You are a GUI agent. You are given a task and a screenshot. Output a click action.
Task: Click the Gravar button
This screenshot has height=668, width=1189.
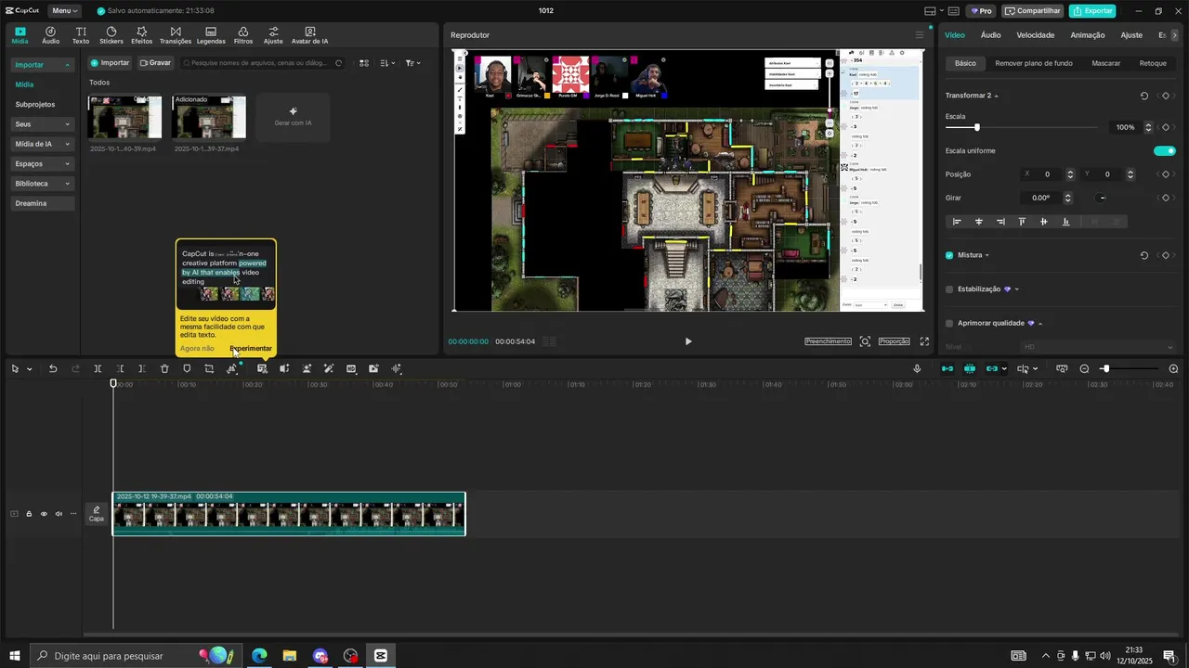click(x=155, y=63)
